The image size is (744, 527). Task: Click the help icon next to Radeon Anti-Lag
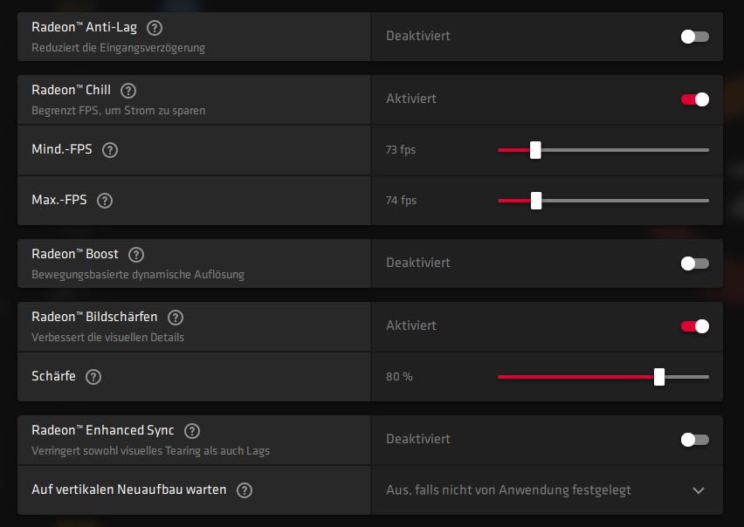[x=155, y=28]
